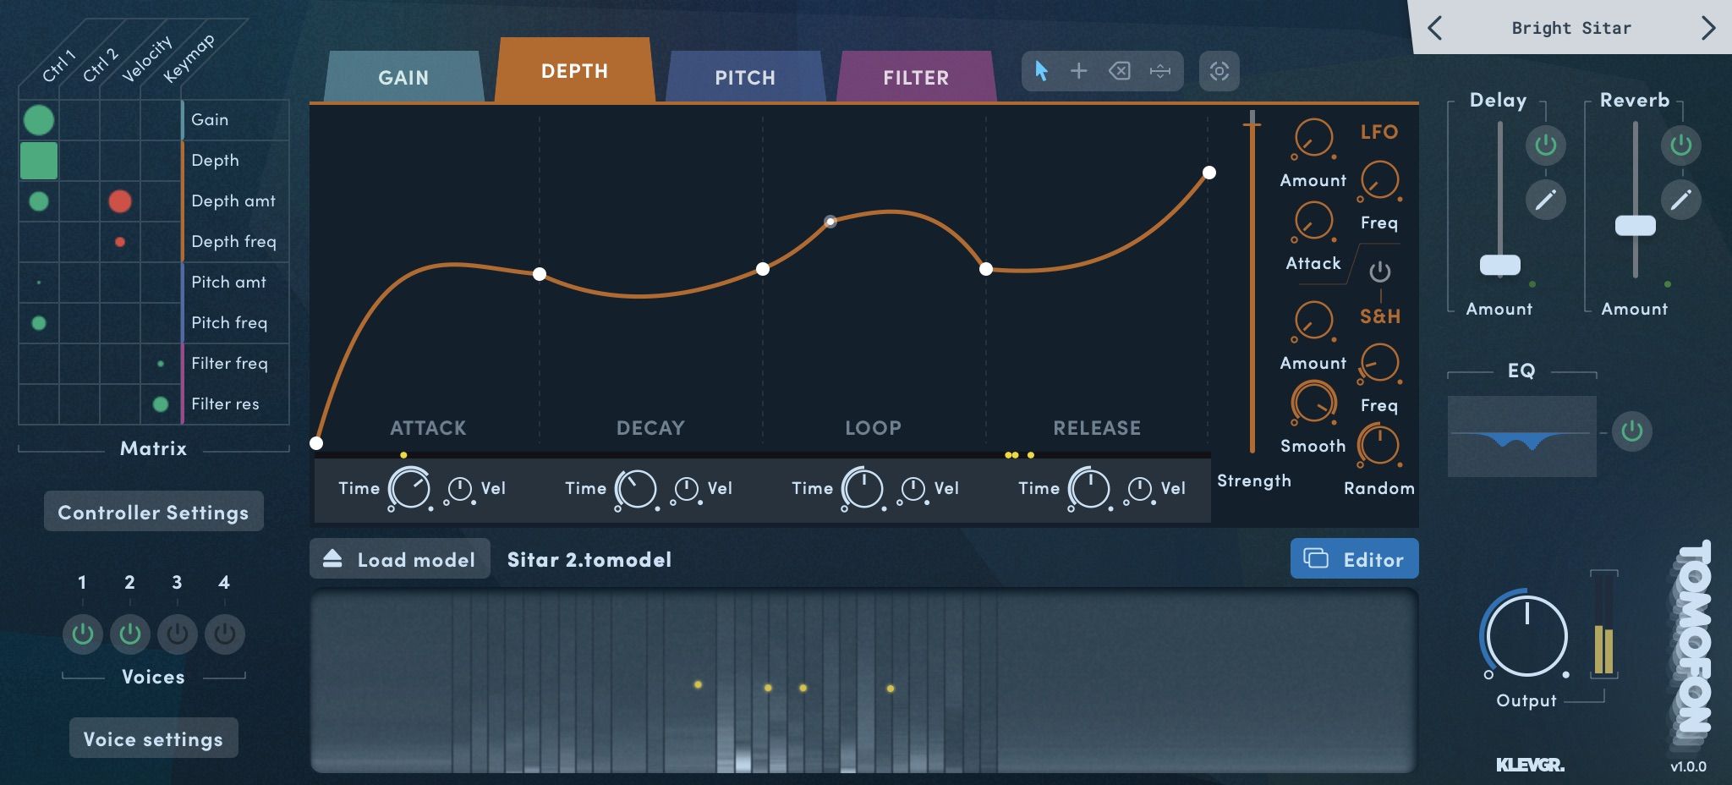Click the target/focus icon beside the toolbar
The image size is (1732, 785).
[x=1219, y=71]
